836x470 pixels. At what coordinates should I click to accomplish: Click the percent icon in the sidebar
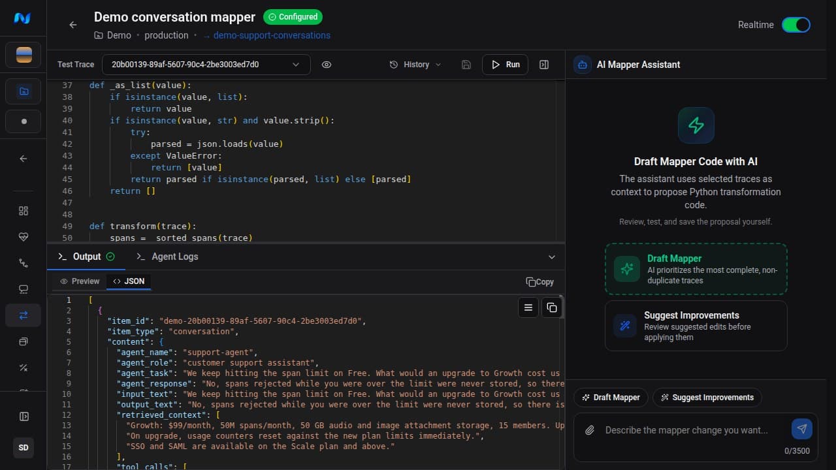coord(24,368)
